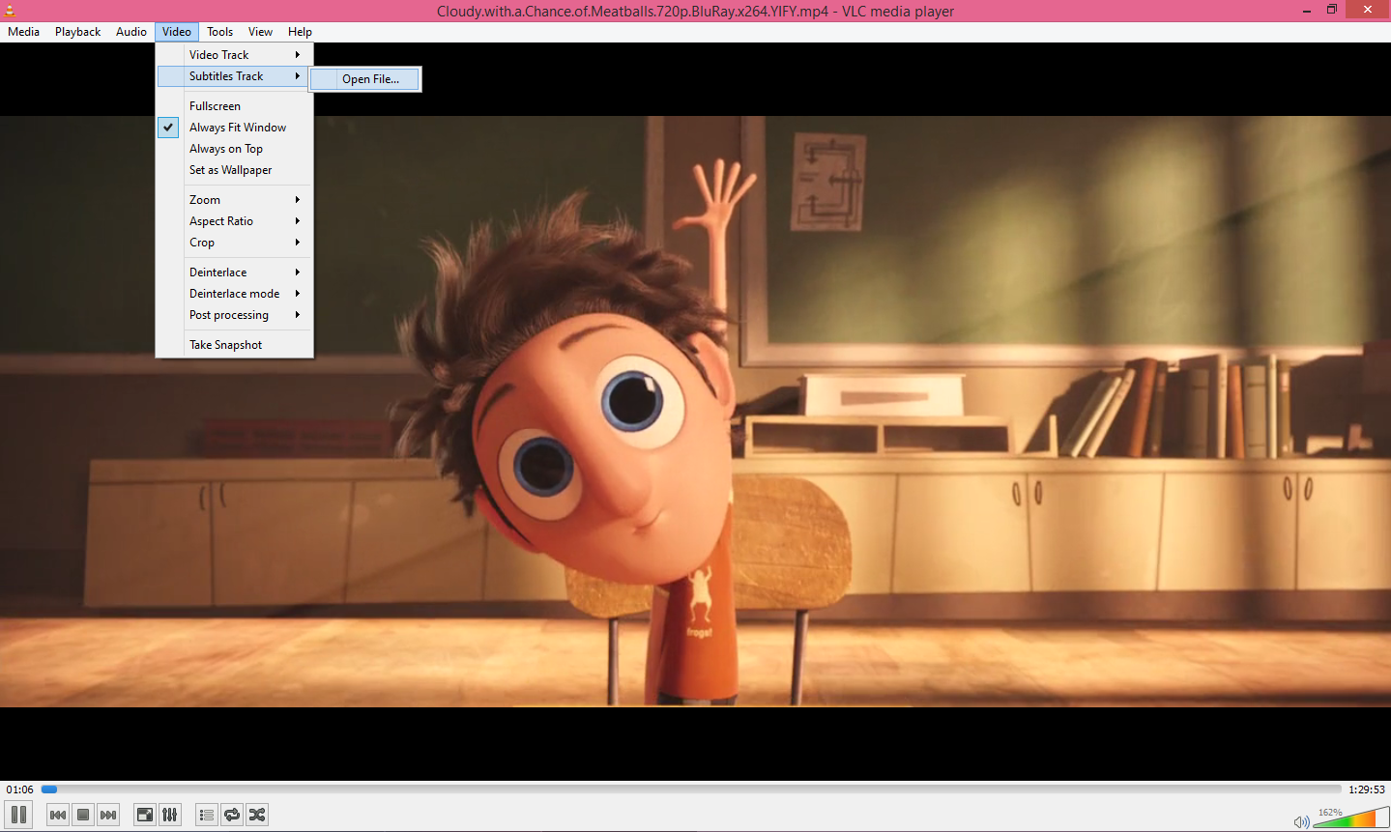Pause the movie playback
This screenshot has height=832, width=1391.
click(18, 815)
